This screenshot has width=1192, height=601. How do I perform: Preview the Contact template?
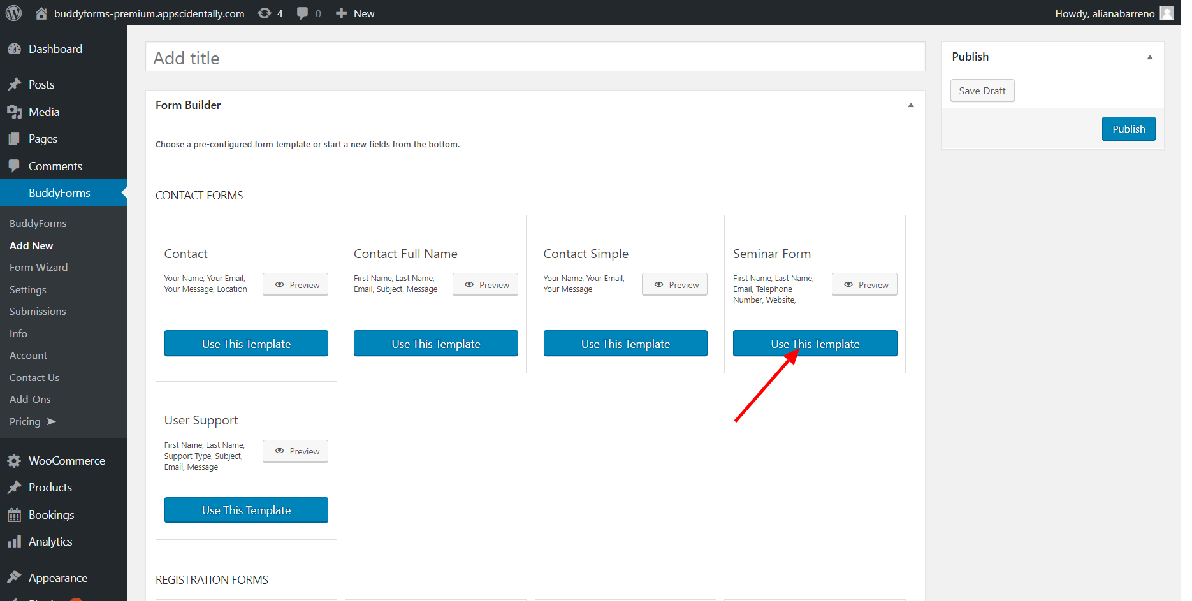pyautogui.click(x=296, y=285)
